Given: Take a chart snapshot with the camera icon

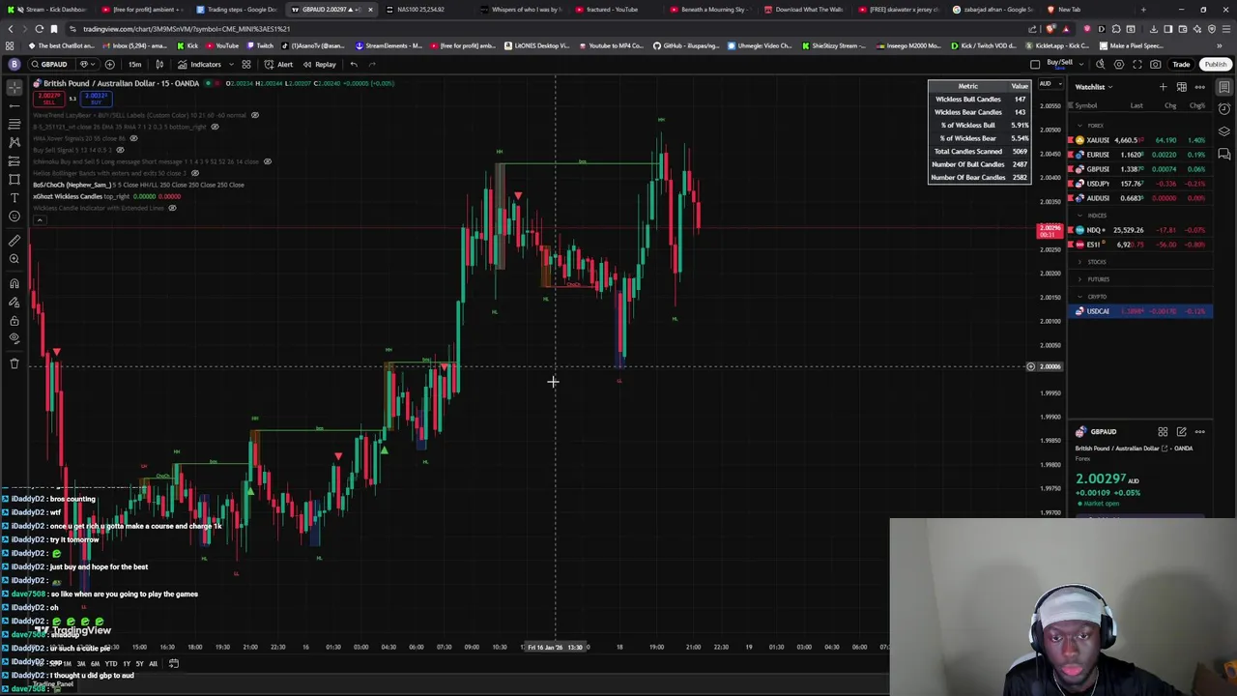Looking at the screenshot, I should click(1156, 65).
